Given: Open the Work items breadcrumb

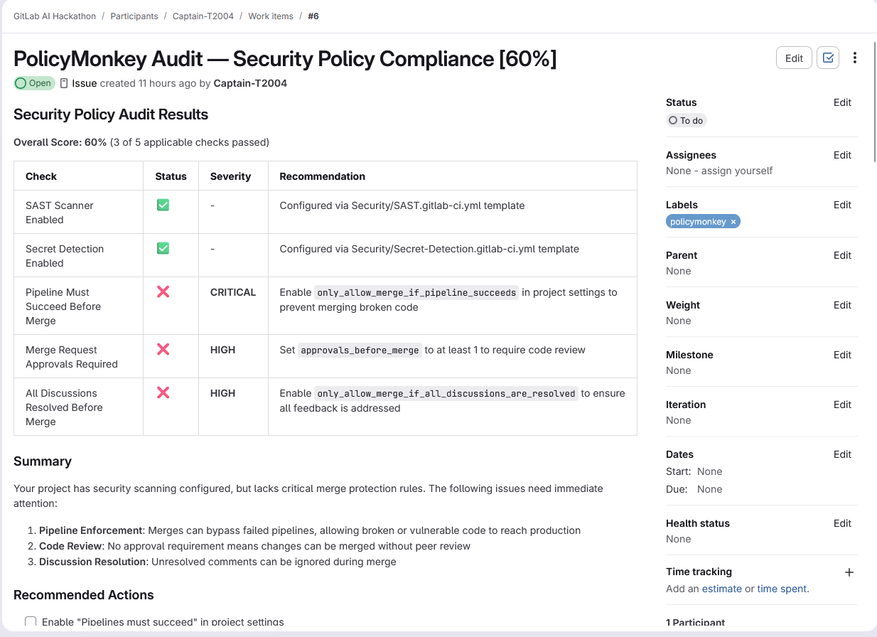Looking at the screenshot, I should click(x=270, y=16).
